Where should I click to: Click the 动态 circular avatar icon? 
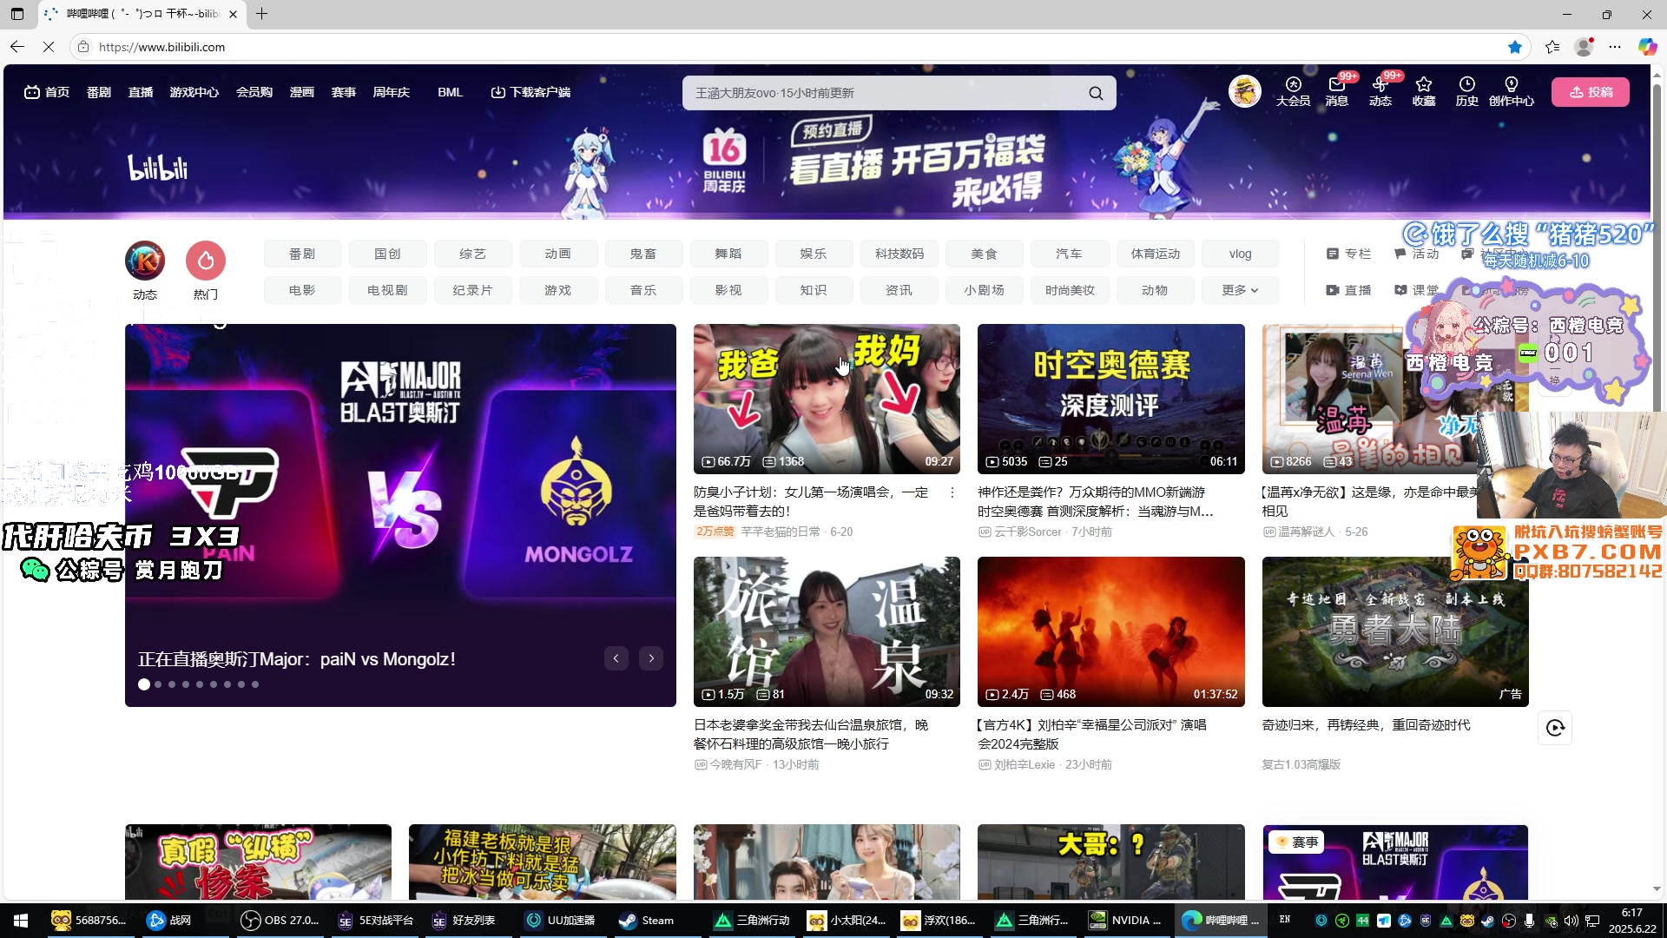point(145,261)
